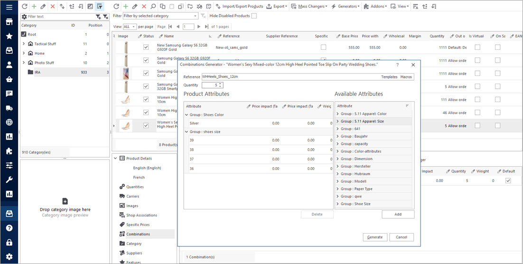Uncheck status for New Samsung Galaxy S6 product
The width and height of the screenshot is (523, 264).
(146, 47)
